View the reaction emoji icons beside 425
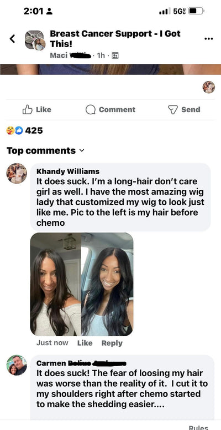221x430 pixels. coord(15,130)
